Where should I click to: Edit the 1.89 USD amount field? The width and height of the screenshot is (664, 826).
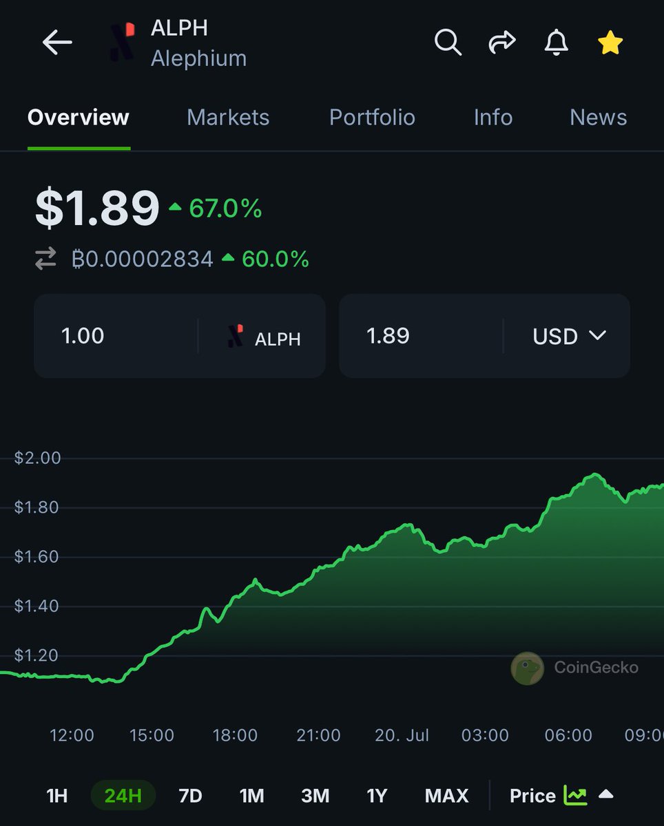coord(421,336)
